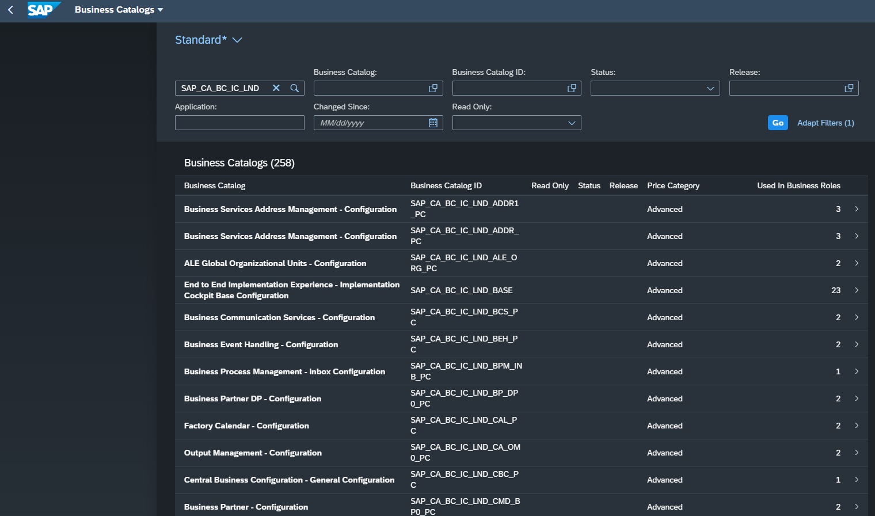Viewport: 875px width, 516px height.
Task: Expand the Status dropdown
Action: pos(710,88)
